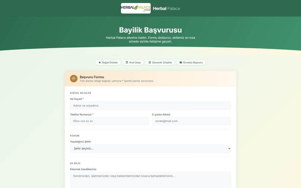Click the E-posta Adresi field label

161,115
